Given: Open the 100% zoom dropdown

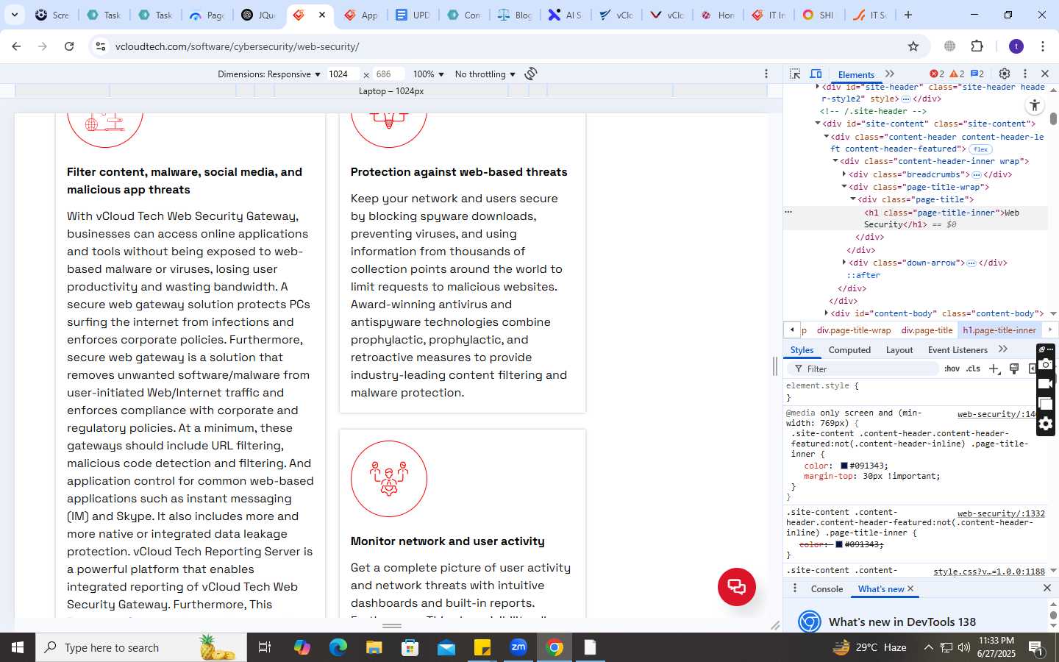Looking at the screenshot, I should [x=429, y=74].
